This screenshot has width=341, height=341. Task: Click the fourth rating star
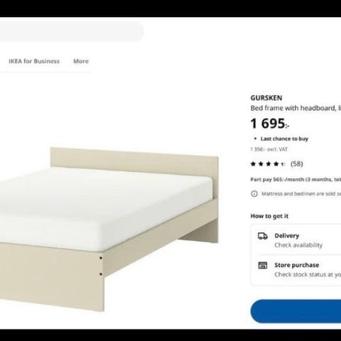coord(276,164)
